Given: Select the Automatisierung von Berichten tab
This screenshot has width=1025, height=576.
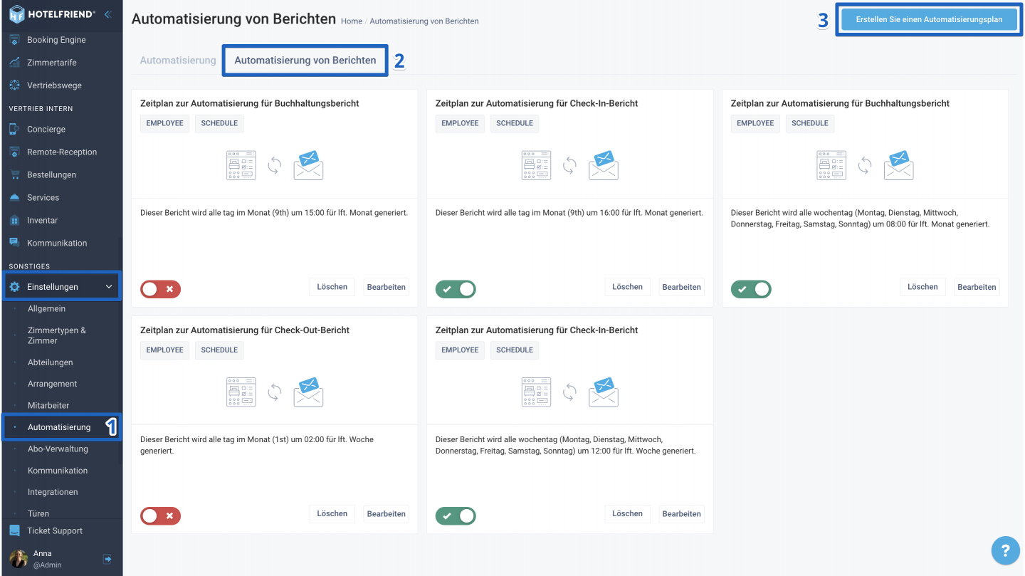Looking at the screenshot, I should click(305, 61).
